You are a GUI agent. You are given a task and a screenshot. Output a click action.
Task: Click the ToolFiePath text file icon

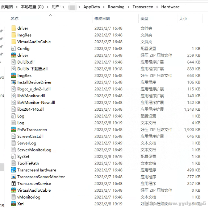pos(13,163)
